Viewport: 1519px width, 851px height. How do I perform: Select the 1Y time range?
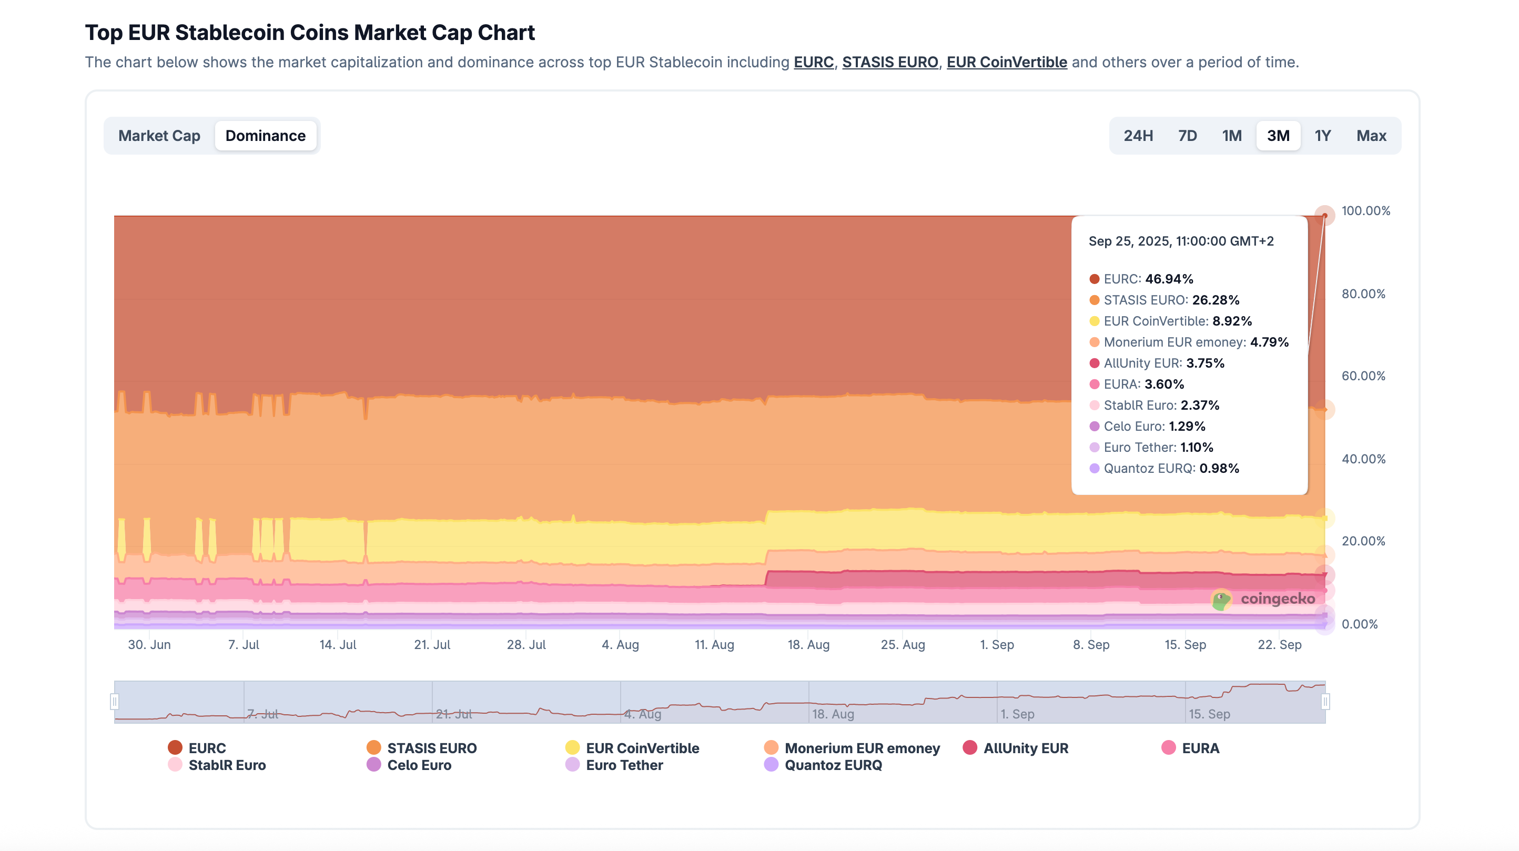click(1323, 135)
